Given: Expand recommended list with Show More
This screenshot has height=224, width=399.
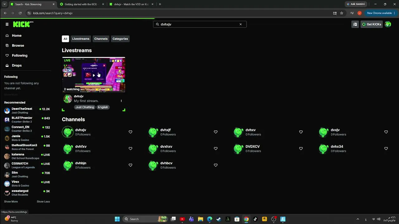Looking at the screenshot, I should tap(11, 202).
